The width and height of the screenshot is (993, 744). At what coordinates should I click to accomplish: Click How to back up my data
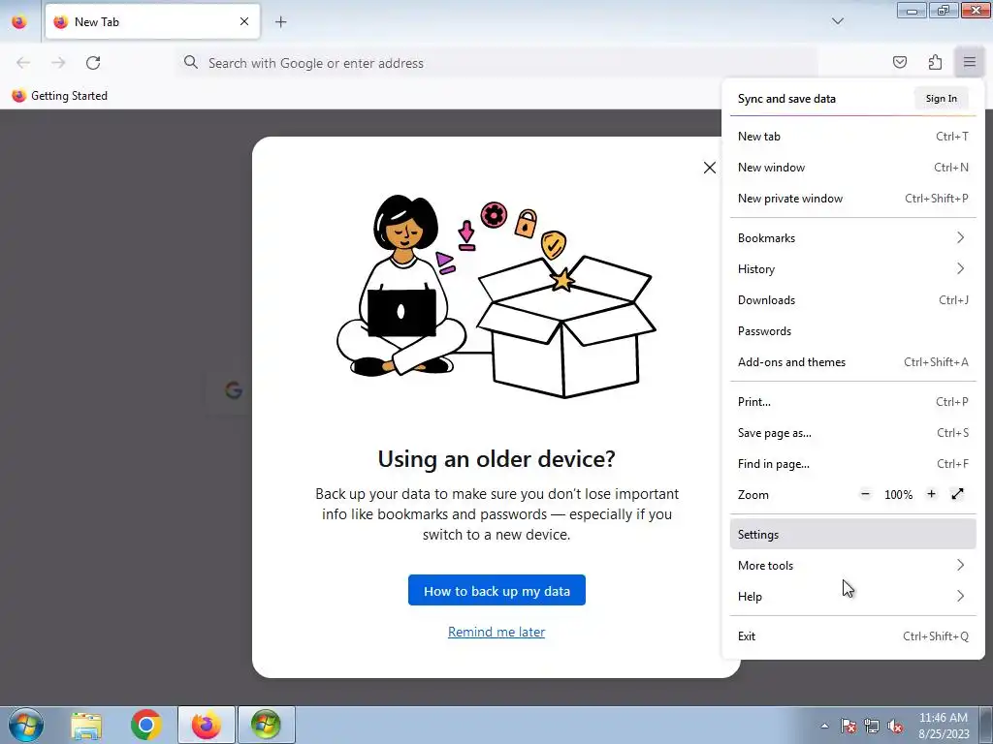496,590
